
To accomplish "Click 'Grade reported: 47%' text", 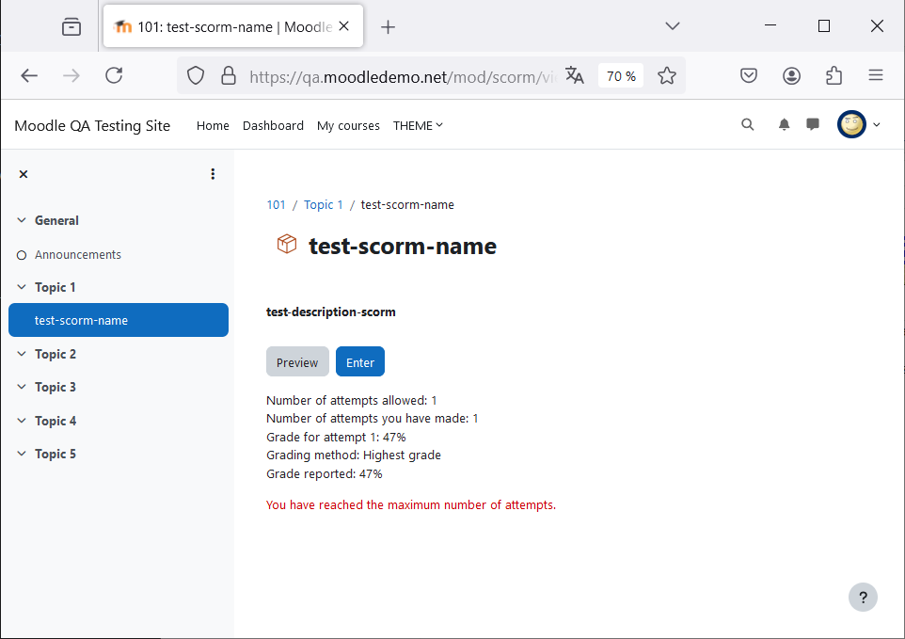I will pos(325,474).
